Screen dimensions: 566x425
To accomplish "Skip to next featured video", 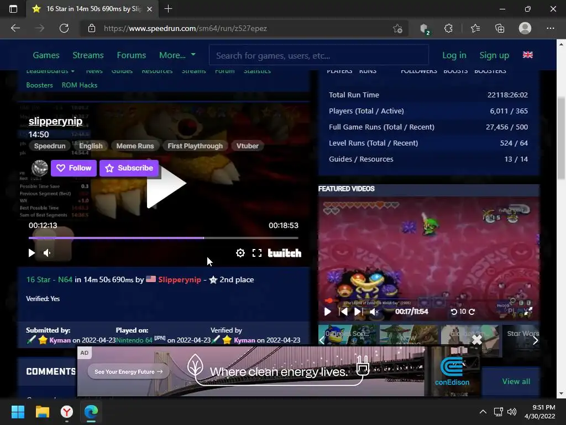I will [358, 312].
